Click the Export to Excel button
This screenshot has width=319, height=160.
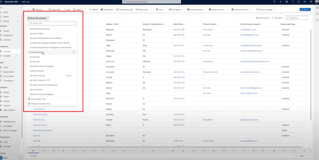click(x=215, y=10)
